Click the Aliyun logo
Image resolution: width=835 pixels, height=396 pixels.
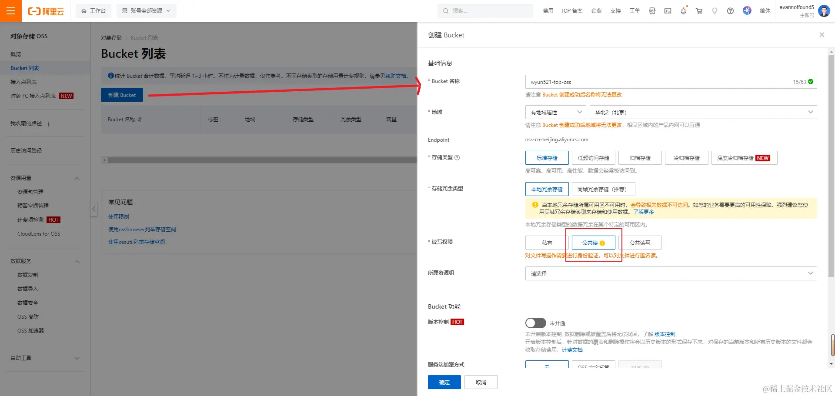[46, 11]
